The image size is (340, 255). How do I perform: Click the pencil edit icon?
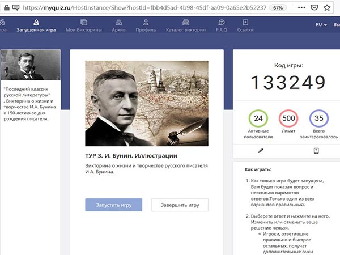pyautogui.click(x=261, y=151)
